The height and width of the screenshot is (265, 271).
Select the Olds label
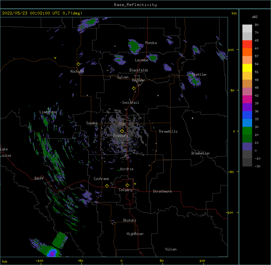click(122, 124)
